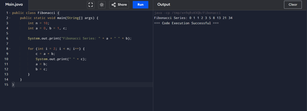Select the Output panel header
307x111 pixels.
coord(164,4)
